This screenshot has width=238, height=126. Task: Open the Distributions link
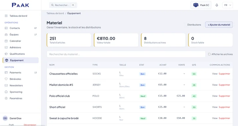point(194,25)
